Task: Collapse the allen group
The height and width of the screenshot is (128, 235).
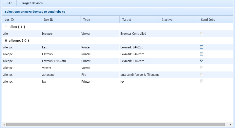Action: tap(6, 27)
